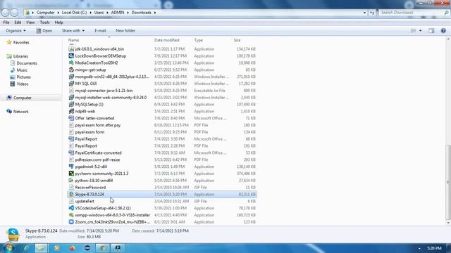451x253 pixels.
Task: Select Computer in navigation pane
Action: pos(23,98)
